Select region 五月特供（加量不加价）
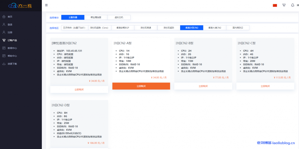 tap(75, 28)
